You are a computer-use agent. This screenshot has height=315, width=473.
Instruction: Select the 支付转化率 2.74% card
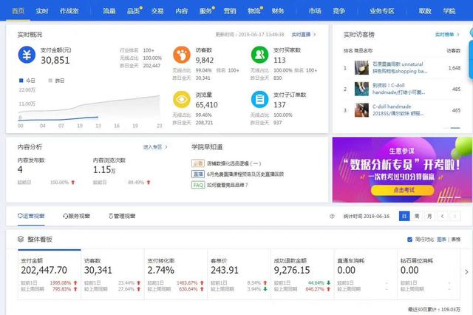coord(176,274)
